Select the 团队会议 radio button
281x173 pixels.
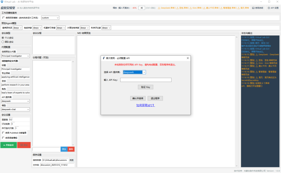tap(3, 42)
